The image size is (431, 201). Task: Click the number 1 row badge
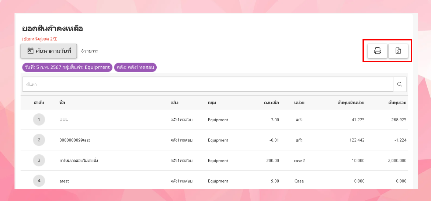click(39, 120)
